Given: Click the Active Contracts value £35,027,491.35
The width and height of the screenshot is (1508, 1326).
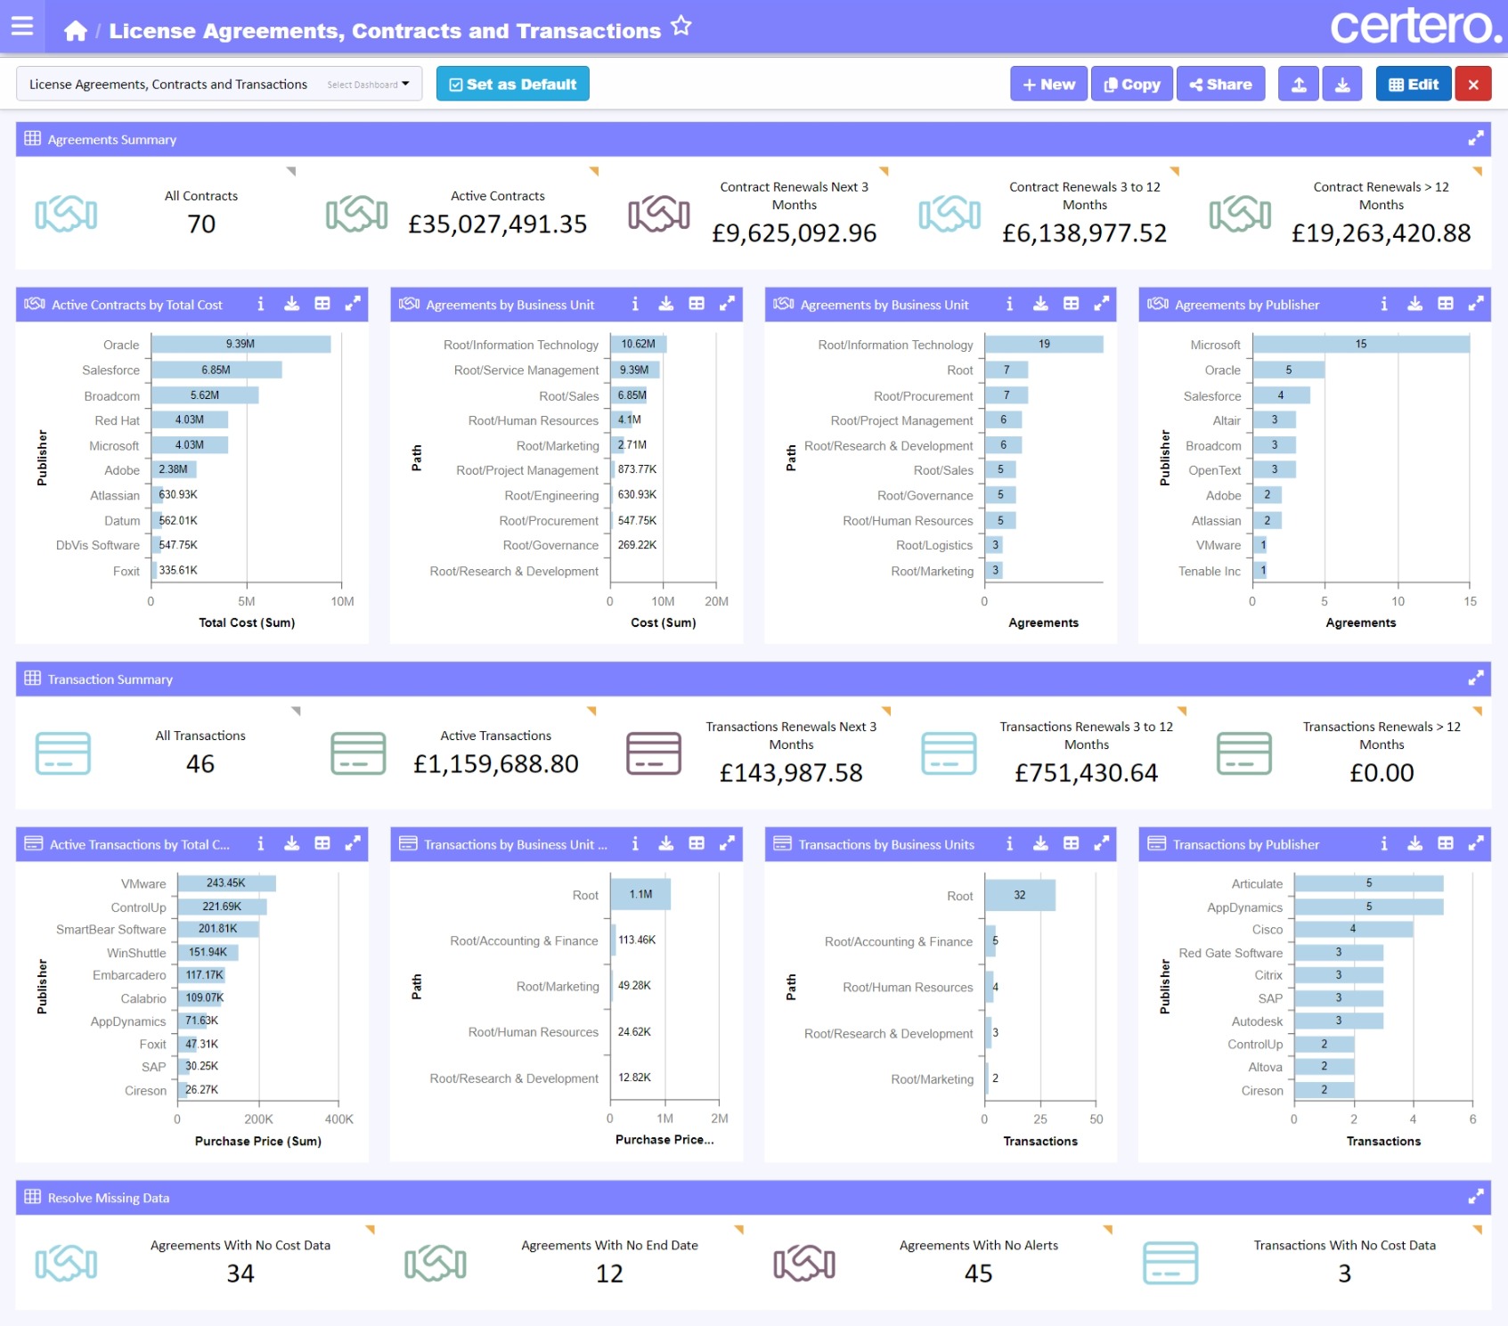Looking at the screenshot, I should point(498,224).
